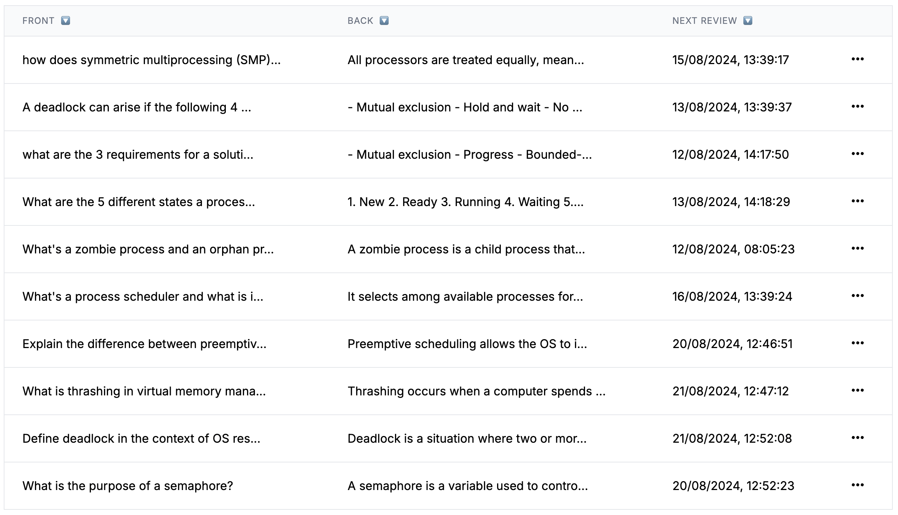
Task: Open three-dot menu for deadlock 4 conditions card
Action: pyautogui.click(x=857, y=107)
